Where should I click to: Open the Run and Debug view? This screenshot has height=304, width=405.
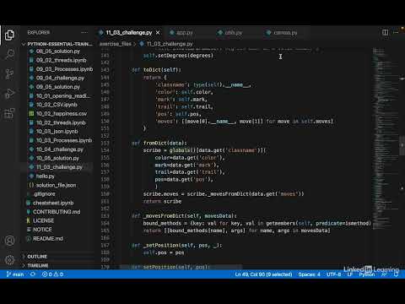(x=9, y=94)
